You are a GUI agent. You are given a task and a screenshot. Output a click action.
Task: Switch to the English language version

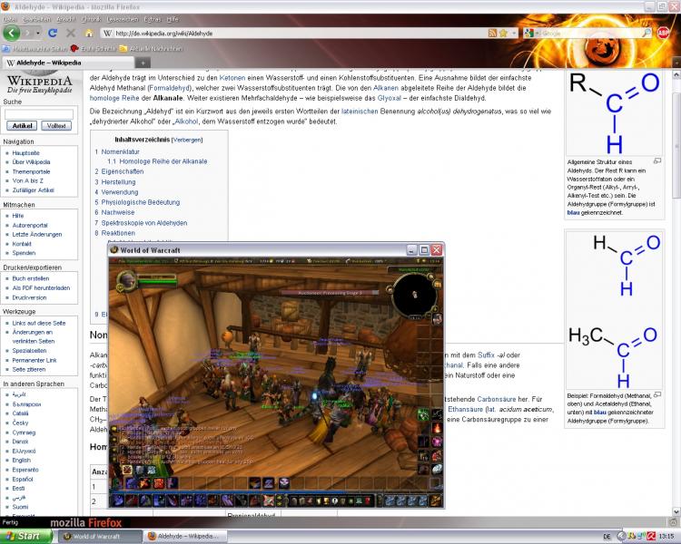(21, 460)
